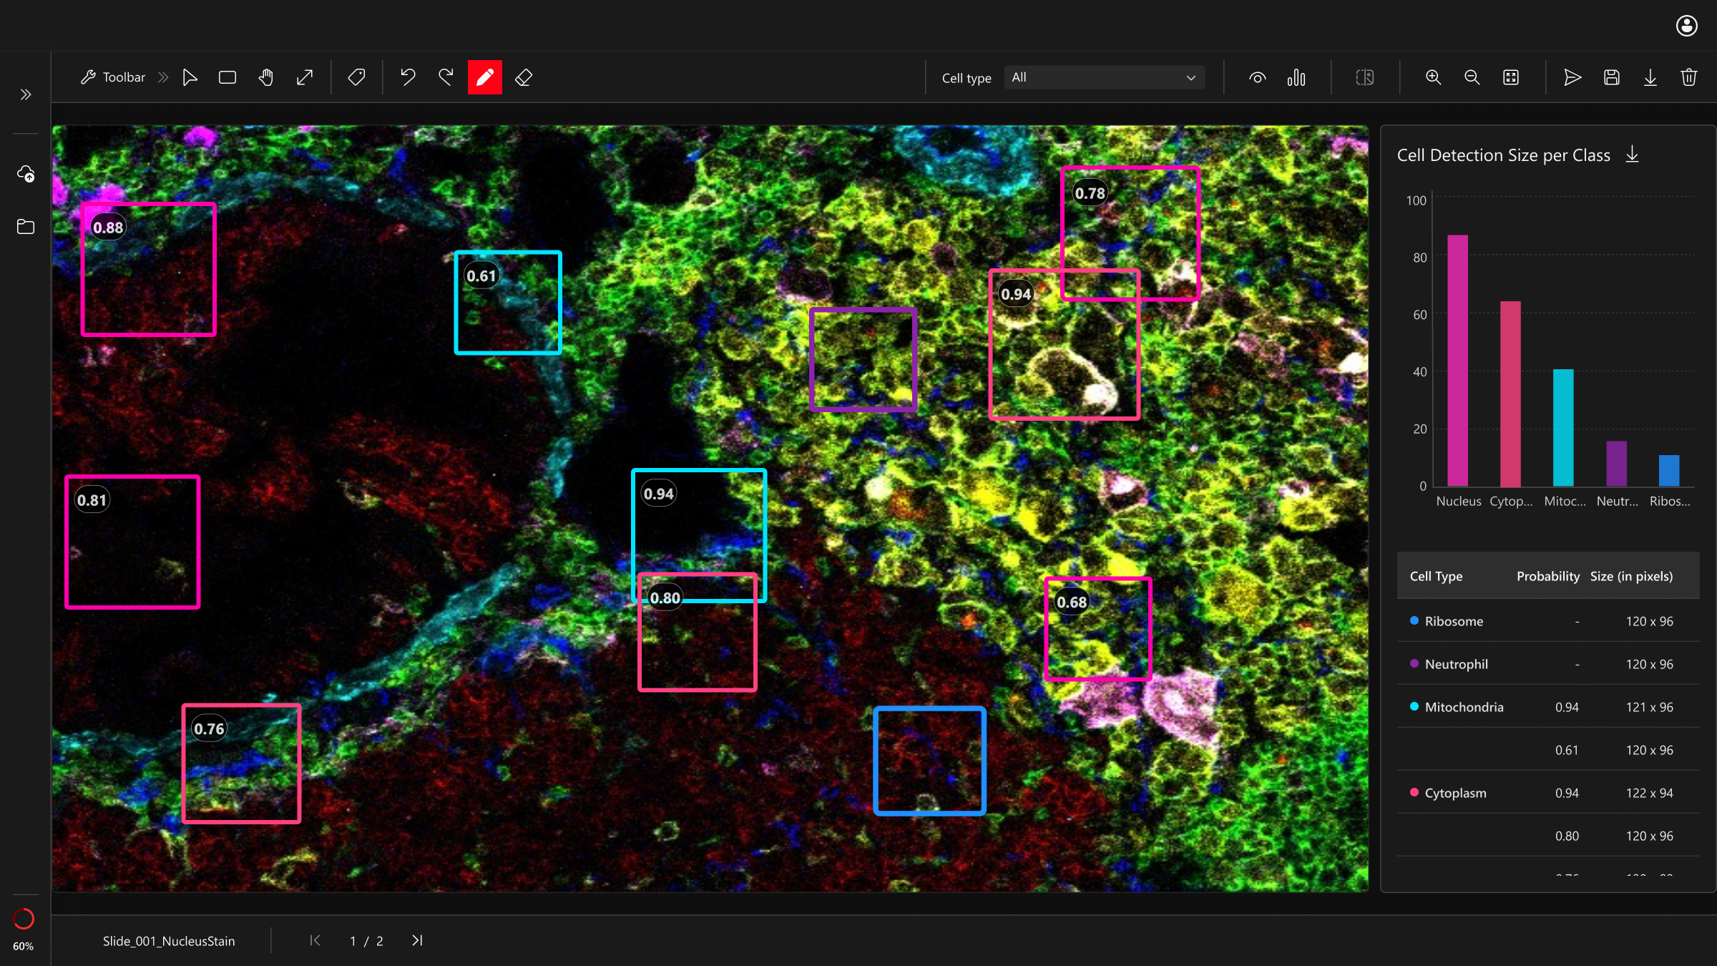
Task: Toggle the statistics bar chart panel
Action: coord(1296,77)
